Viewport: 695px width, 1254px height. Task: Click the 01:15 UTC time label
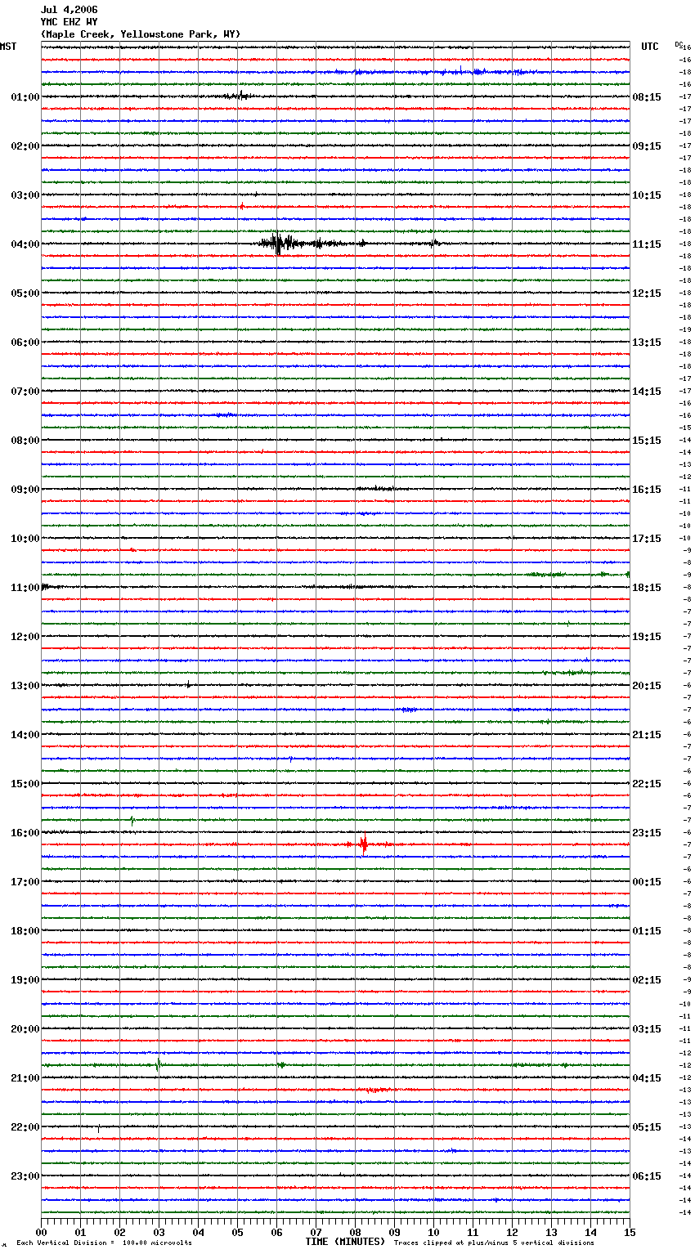647,931
